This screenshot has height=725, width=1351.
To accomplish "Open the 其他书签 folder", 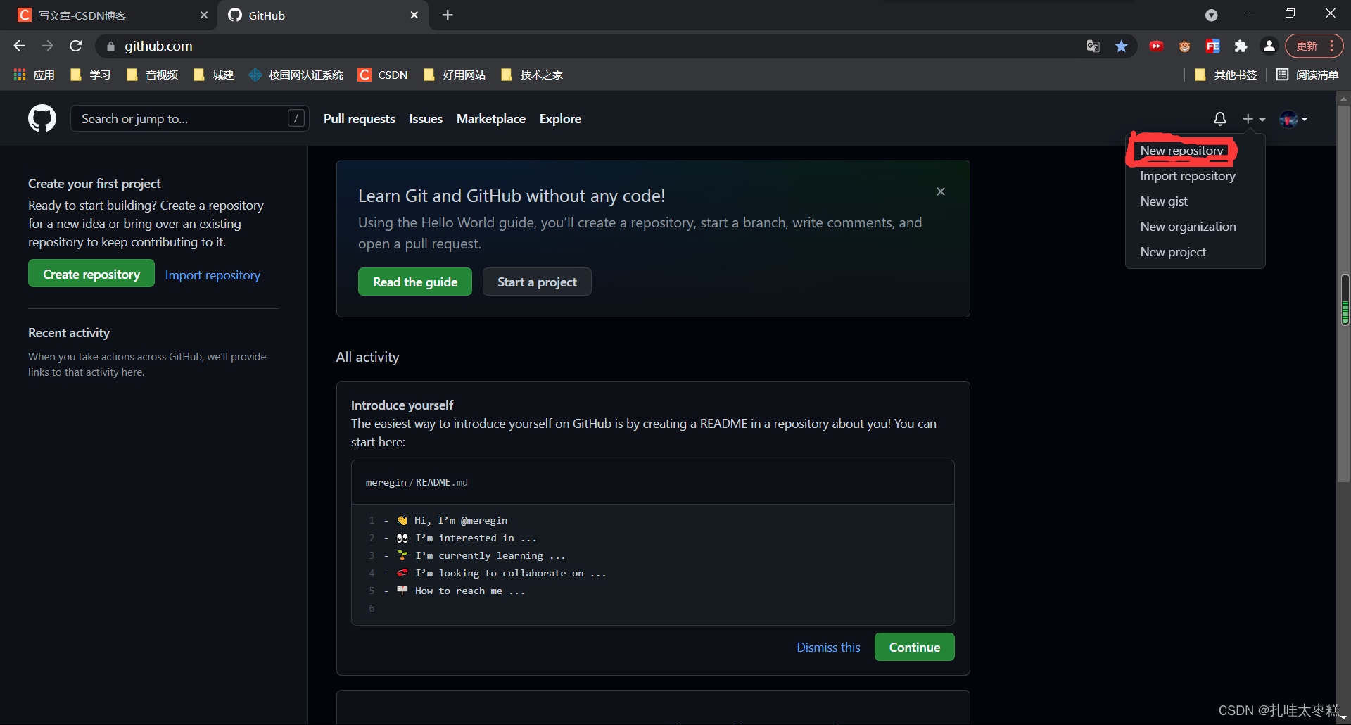I will point(1226,75).
